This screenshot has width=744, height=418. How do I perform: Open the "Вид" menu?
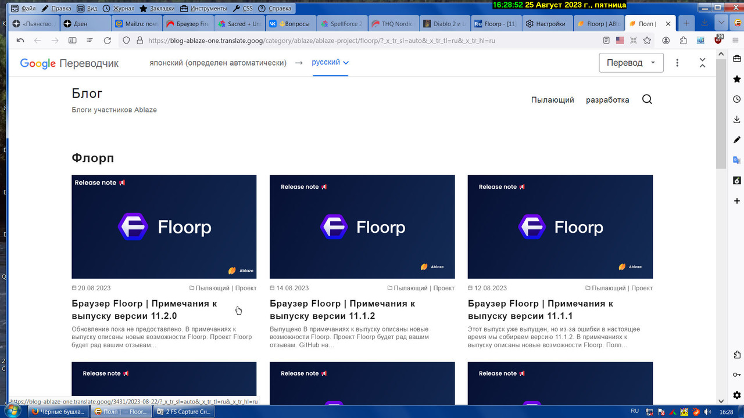tap(87, 9)
